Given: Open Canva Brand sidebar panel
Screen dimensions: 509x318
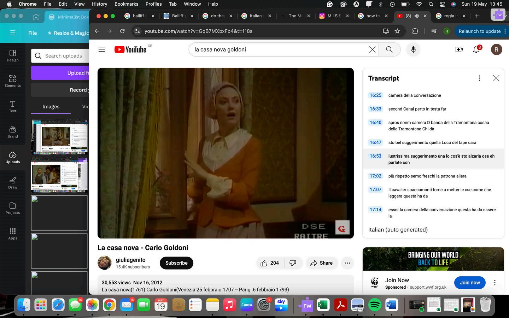Looking at the screenshot, I should (x=13, y=132).
